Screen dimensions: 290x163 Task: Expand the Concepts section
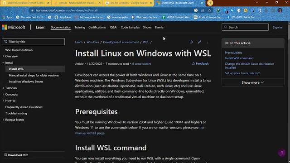(10, 95)
